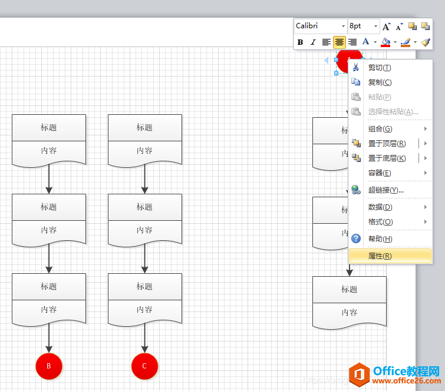
Task: Click the Shrink Font icon in mini toolbar
Action: 399,26
